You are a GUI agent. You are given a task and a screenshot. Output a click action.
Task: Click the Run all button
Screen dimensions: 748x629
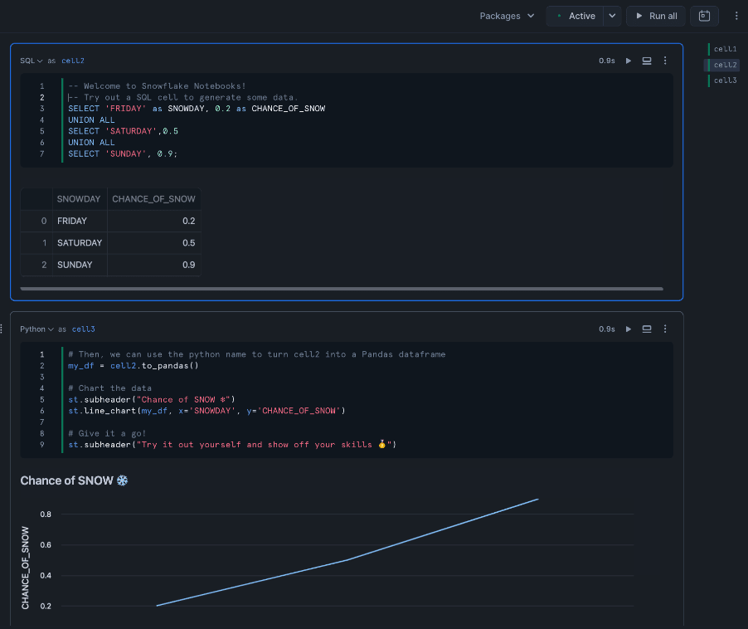click(656, 16)
